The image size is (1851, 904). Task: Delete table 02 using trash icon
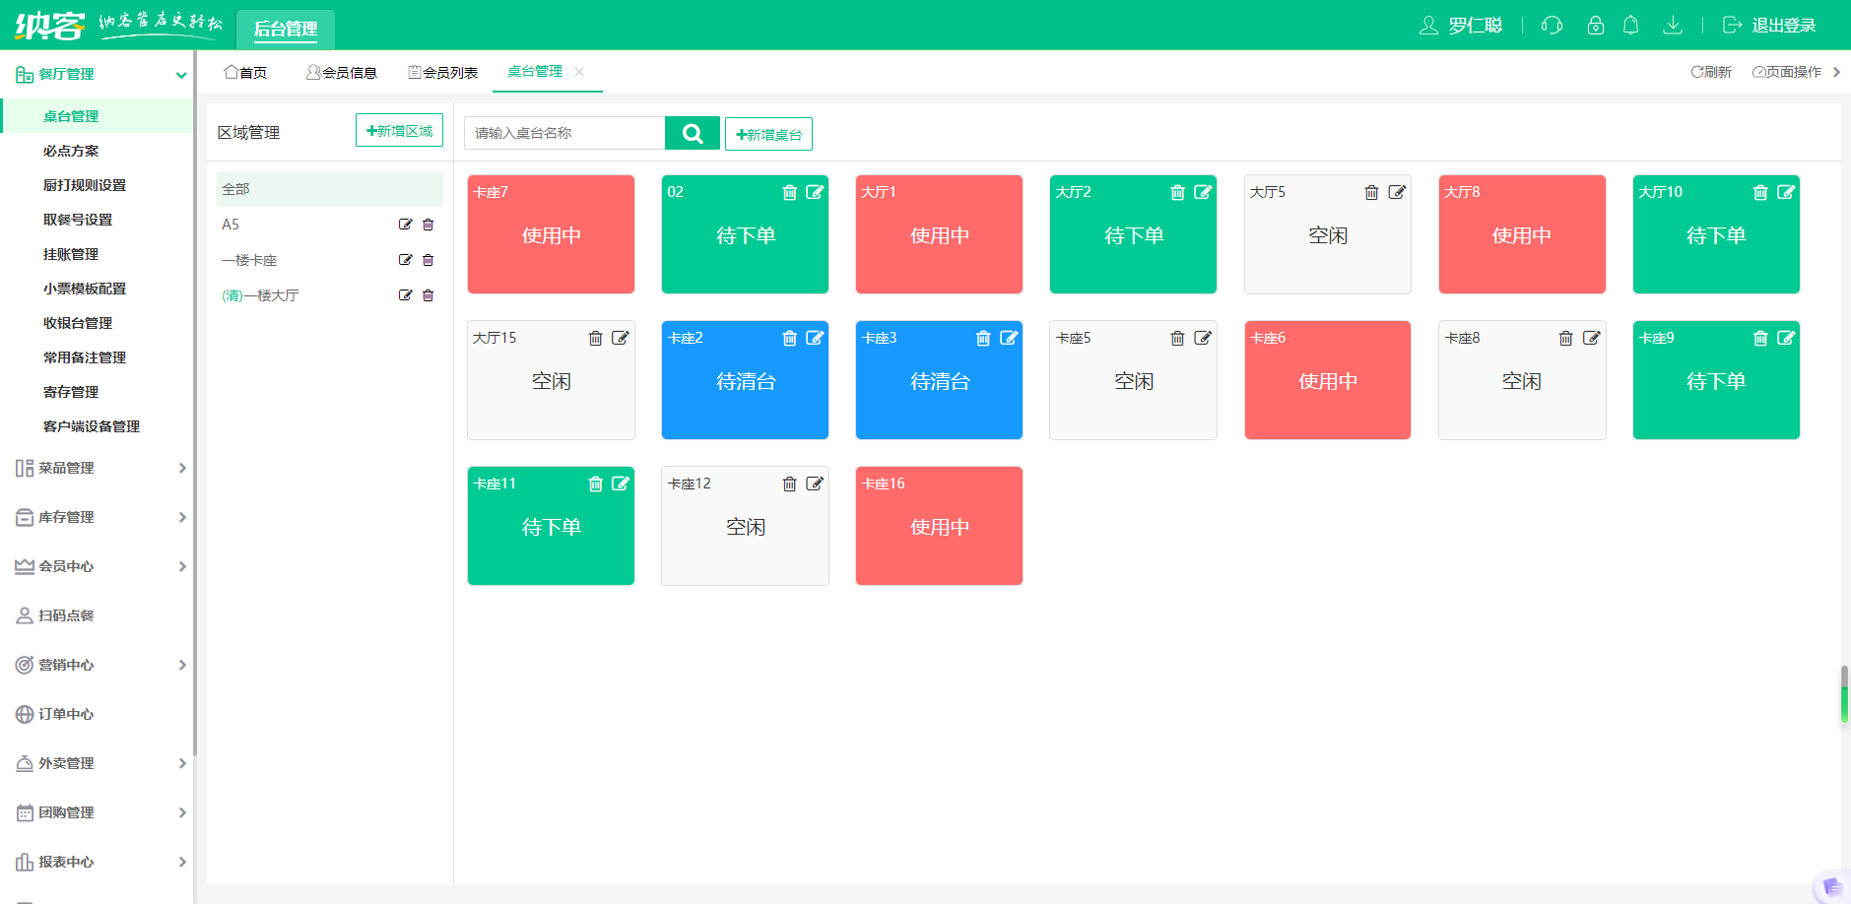[789, 192]
